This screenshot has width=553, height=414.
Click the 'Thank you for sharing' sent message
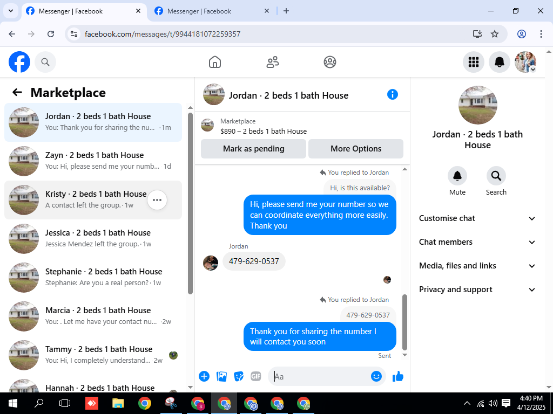click(x=320, y=336)
